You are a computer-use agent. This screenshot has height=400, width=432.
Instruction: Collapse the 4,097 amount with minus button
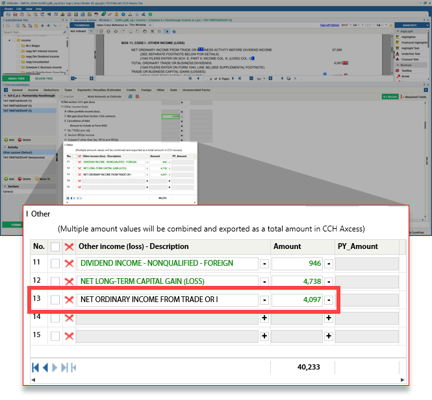329,300
